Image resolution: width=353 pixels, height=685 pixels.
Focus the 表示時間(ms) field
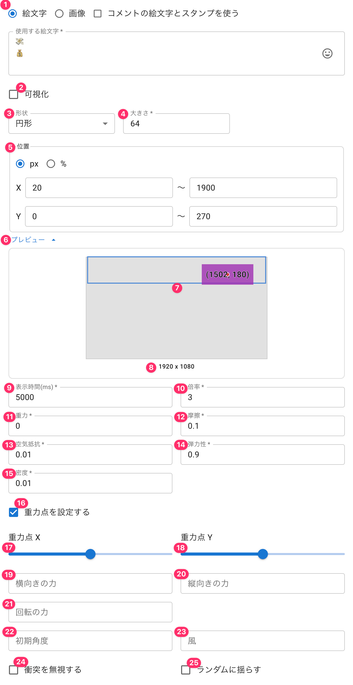tap(90, 397)
